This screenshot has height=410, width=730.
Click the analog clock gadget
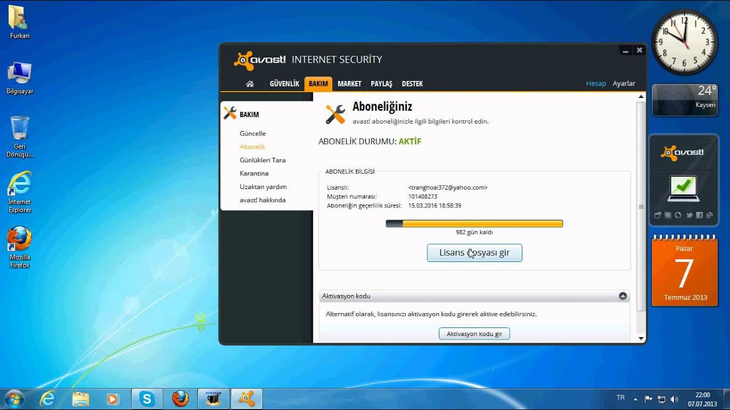685,42
